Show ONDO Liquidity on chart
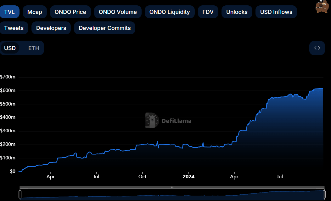The width and height of the screenshot is (331, 201). [170, 12]
